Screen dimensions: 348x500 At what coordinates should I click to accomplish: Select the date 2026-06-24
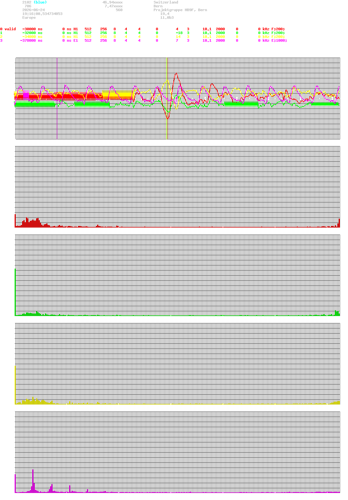point(33,10)
